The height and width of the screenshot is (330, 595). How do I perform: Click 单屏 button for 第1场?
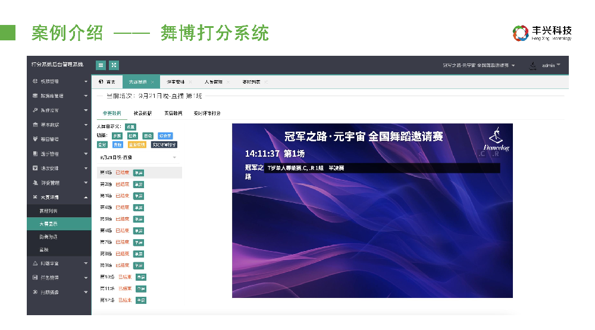click(139, 173)
